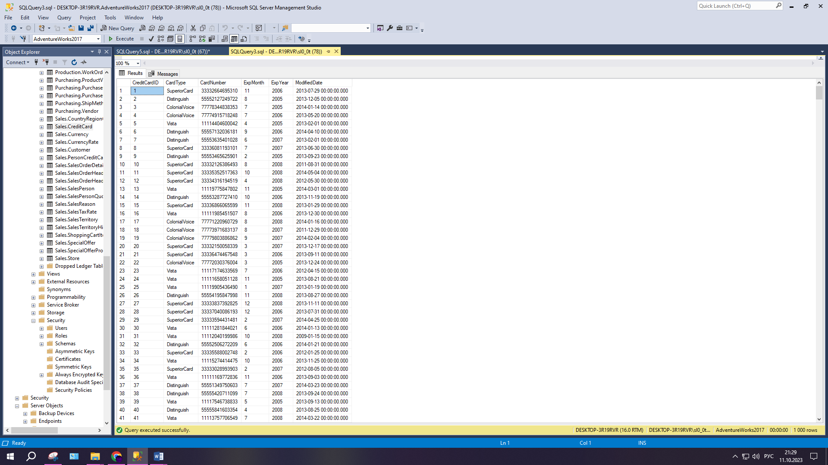Viewport: 828px width, 465px height.
Task: Click the wrench Properties icon
Action: (x=390, y=28)
